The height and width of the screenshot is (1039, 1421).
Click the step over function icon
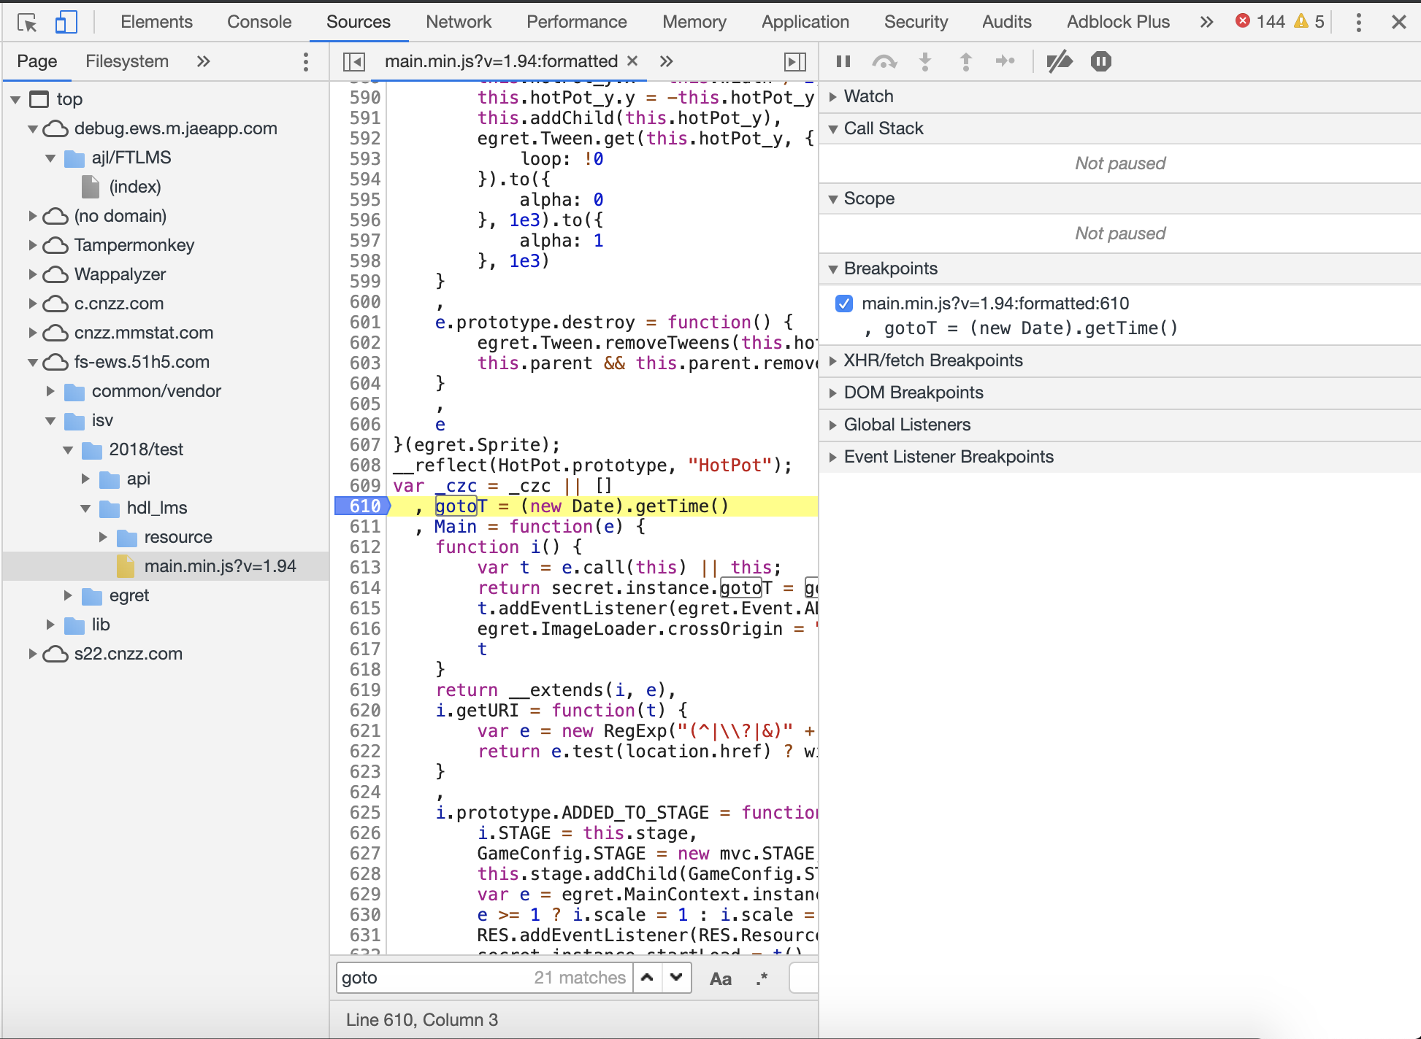point(884,61)
